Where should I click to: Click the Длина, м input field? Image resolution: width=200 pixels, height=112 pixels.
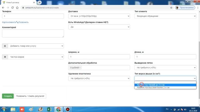(x=165, y=57)
